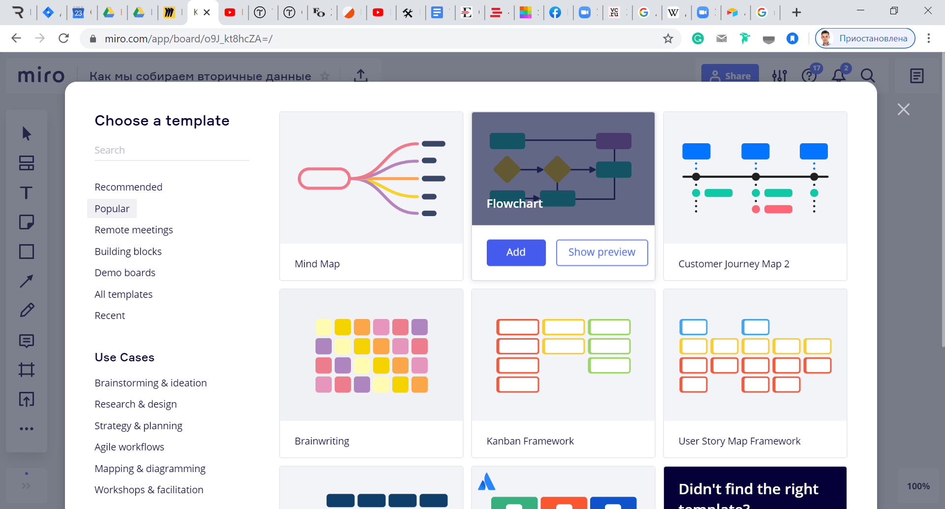
Task: Expand the bottom-left collapsed panel arrows
Action: (26, 486)
